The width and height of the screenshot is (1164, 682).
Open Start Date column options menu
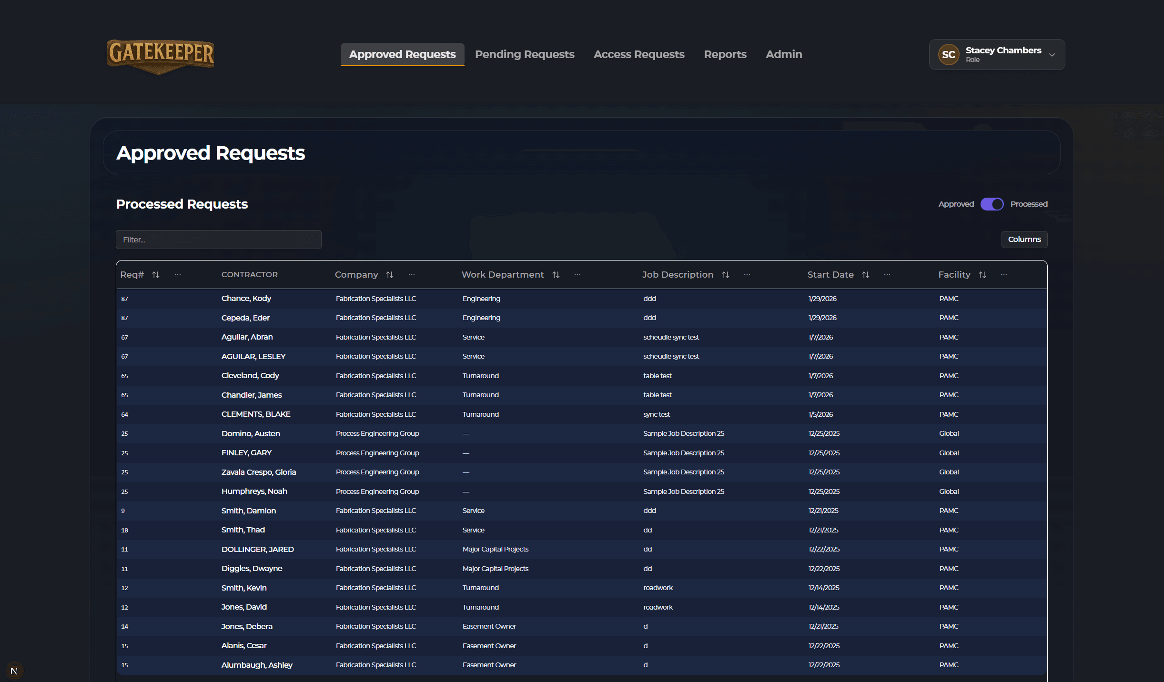(887, 275)
